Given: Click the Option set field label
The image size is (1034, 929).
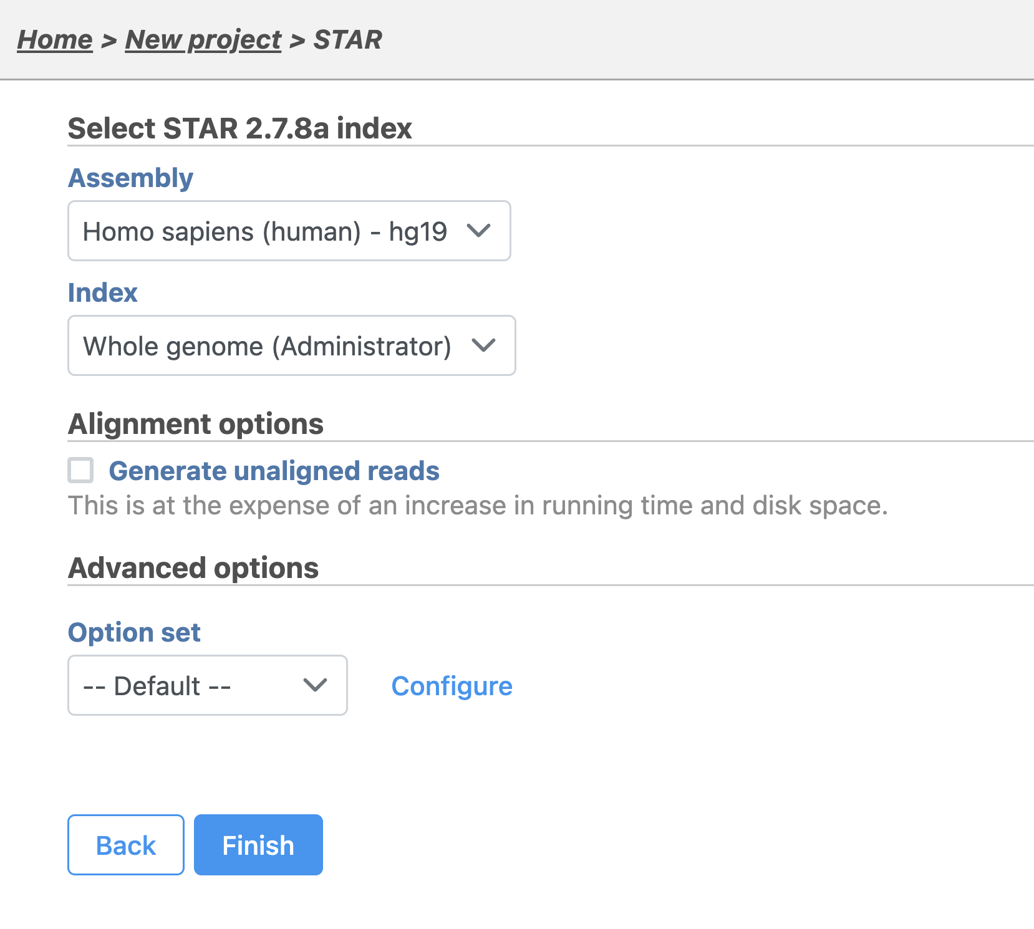Looking at the screenshot, I should coord(134,633).
